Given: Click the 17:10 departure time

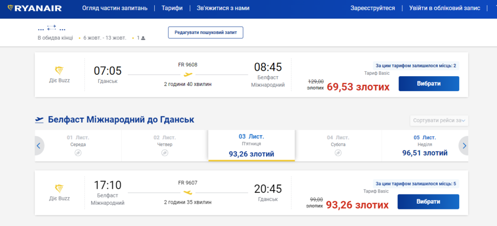Looking at the screenshot, I should [x=107, y=185].
